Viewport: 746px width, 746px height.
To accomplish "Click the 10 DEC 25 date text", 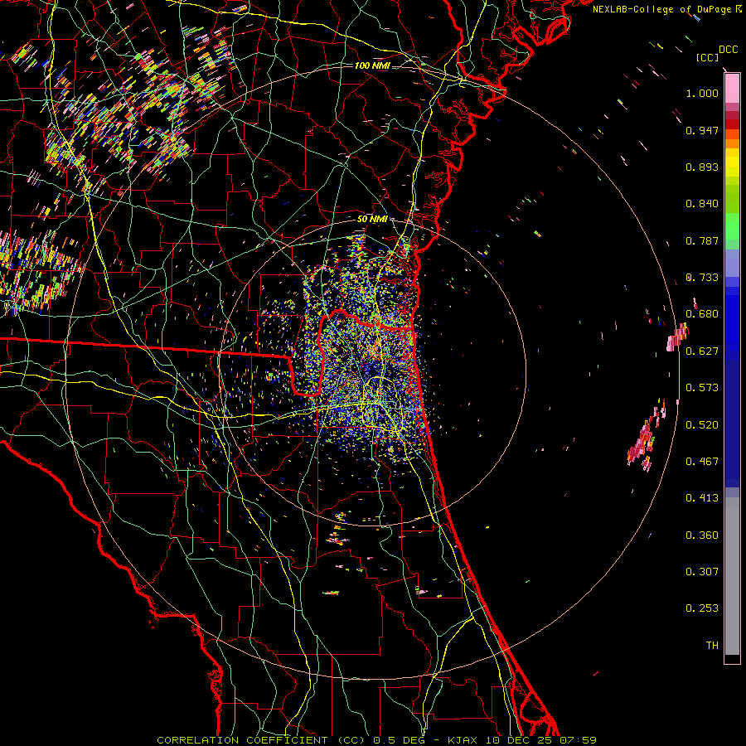I will coord(517,740).
